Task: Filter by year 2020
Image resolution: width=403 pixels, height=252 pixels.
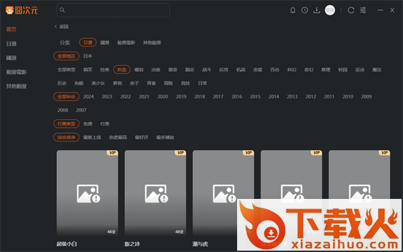Action: pyautogui.click(x=163, y=97)
